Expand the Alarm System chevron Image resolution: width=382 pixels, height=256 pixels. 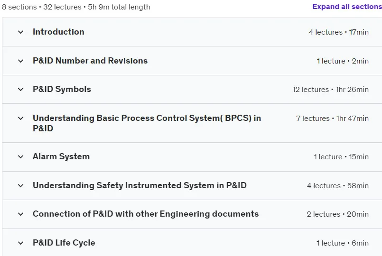click(21, 157)
